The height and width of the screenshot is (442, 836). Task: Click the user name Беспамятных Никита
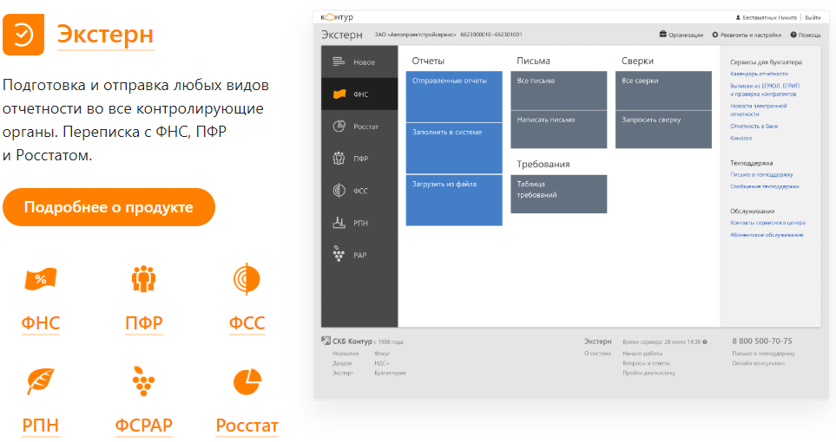pos(767,17)
